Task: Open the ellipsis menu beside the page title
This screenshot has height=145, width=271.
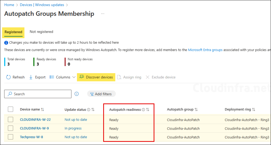Action: [x=103, y=14]
